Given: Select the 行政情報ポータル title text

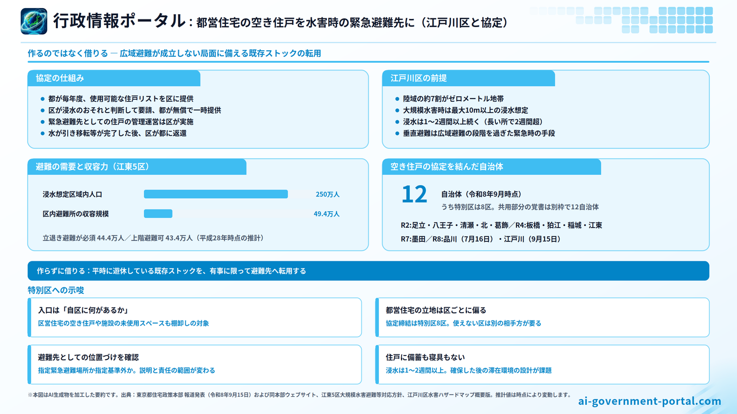Looking at the screenshot, I should point(119,21).
